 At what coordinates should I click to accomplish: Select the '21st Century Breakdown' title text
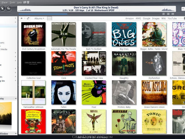pos(34,49)
